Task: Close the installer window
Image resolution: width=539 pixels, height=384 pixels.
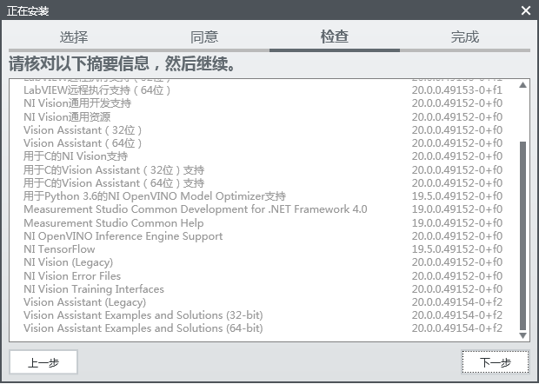Action: pos(525,10)
